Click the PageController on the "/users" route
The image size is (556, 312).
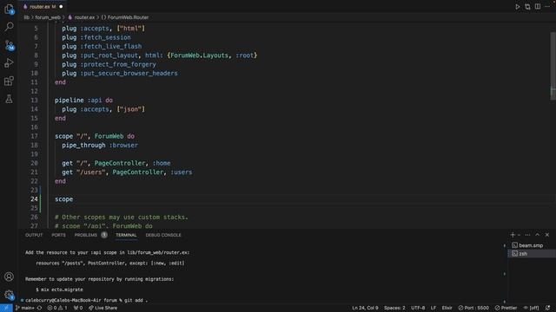[x=138, y=172]
